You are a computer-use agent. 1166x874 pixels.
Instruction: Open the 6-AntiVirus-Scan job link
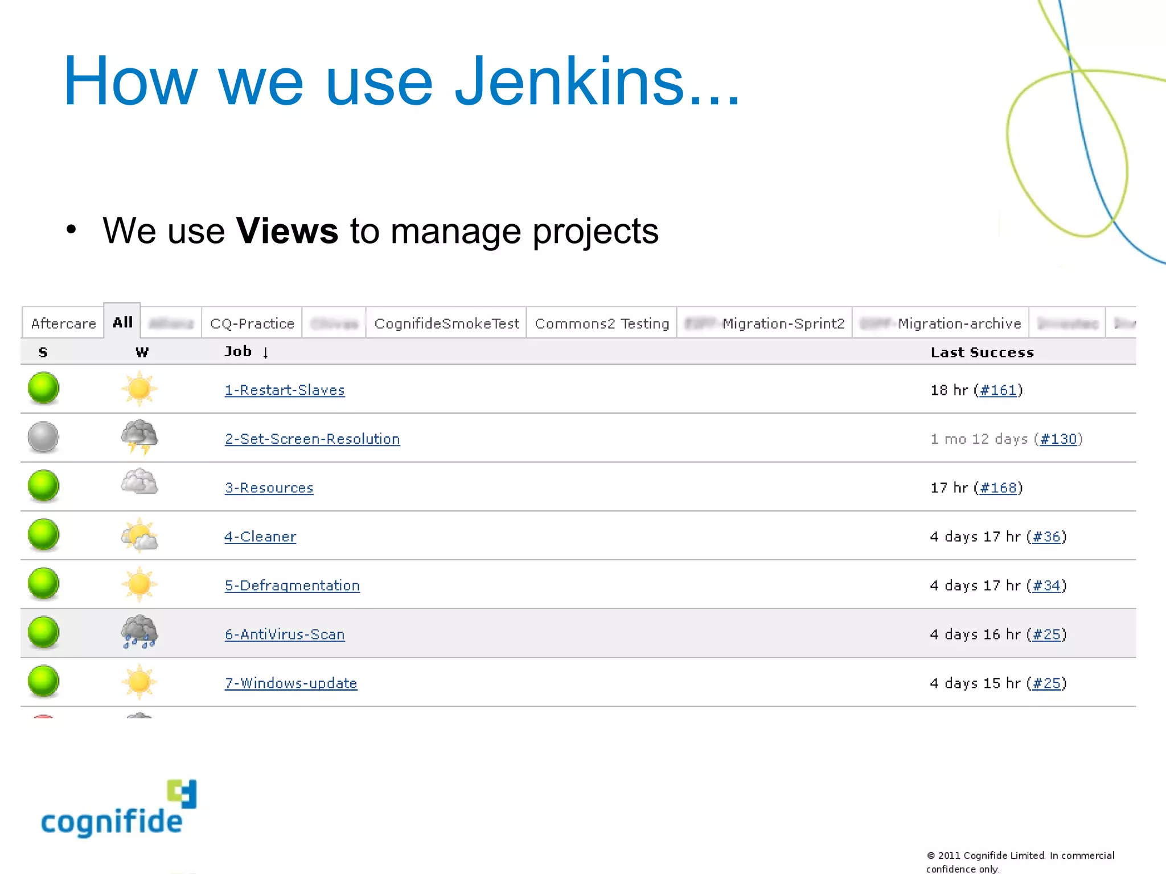[x=285, y=634]
